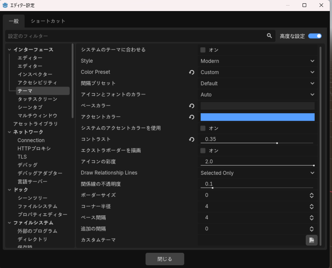Click inside the 設定のフィルター search field
332x268 pixels.
(110, 36)
